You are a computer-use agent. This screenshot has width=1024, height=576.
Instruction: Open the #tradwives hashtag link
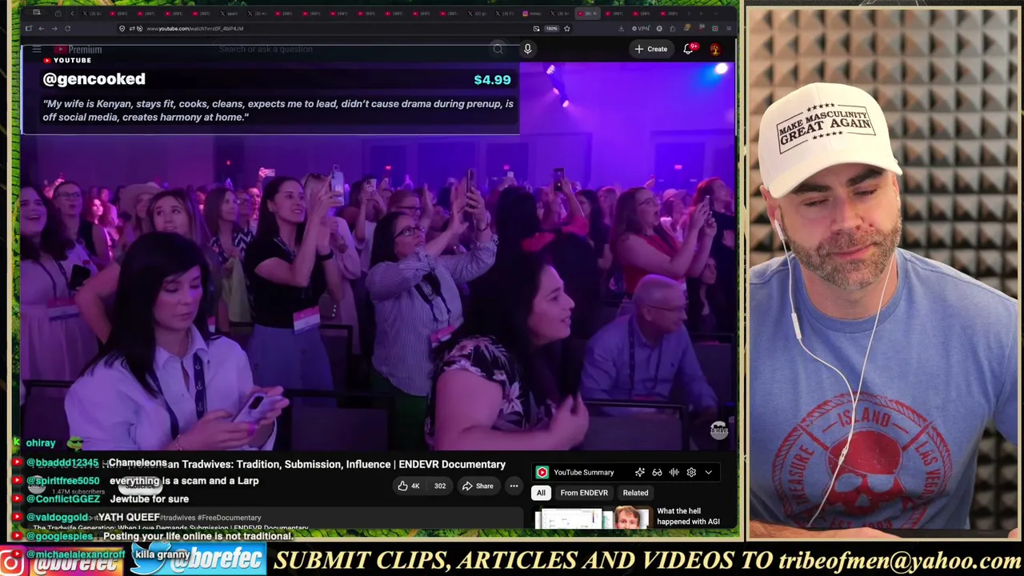(178, 518)
